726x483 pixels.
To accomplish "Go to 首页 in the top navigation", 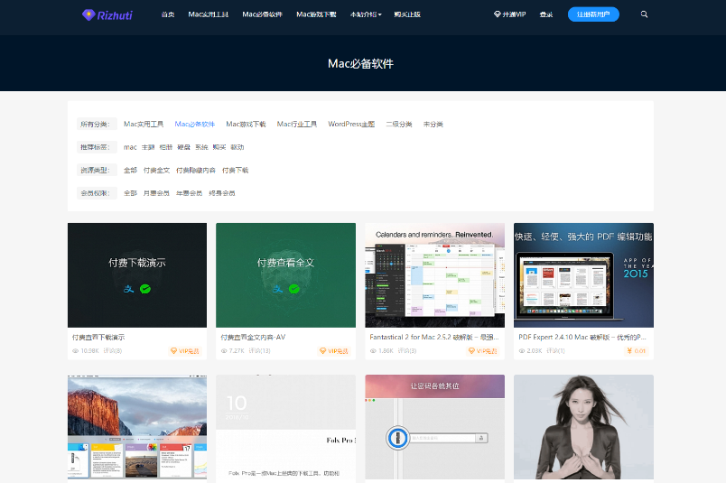I will coord(168,14).
